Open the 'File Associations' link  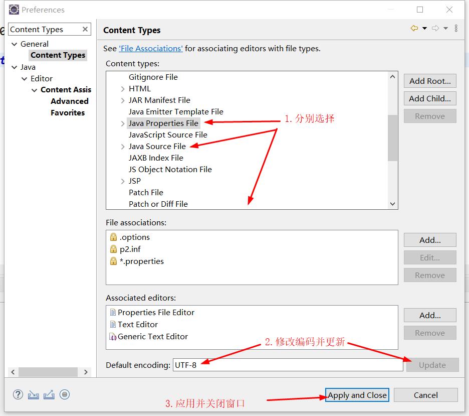coord(151,49)
